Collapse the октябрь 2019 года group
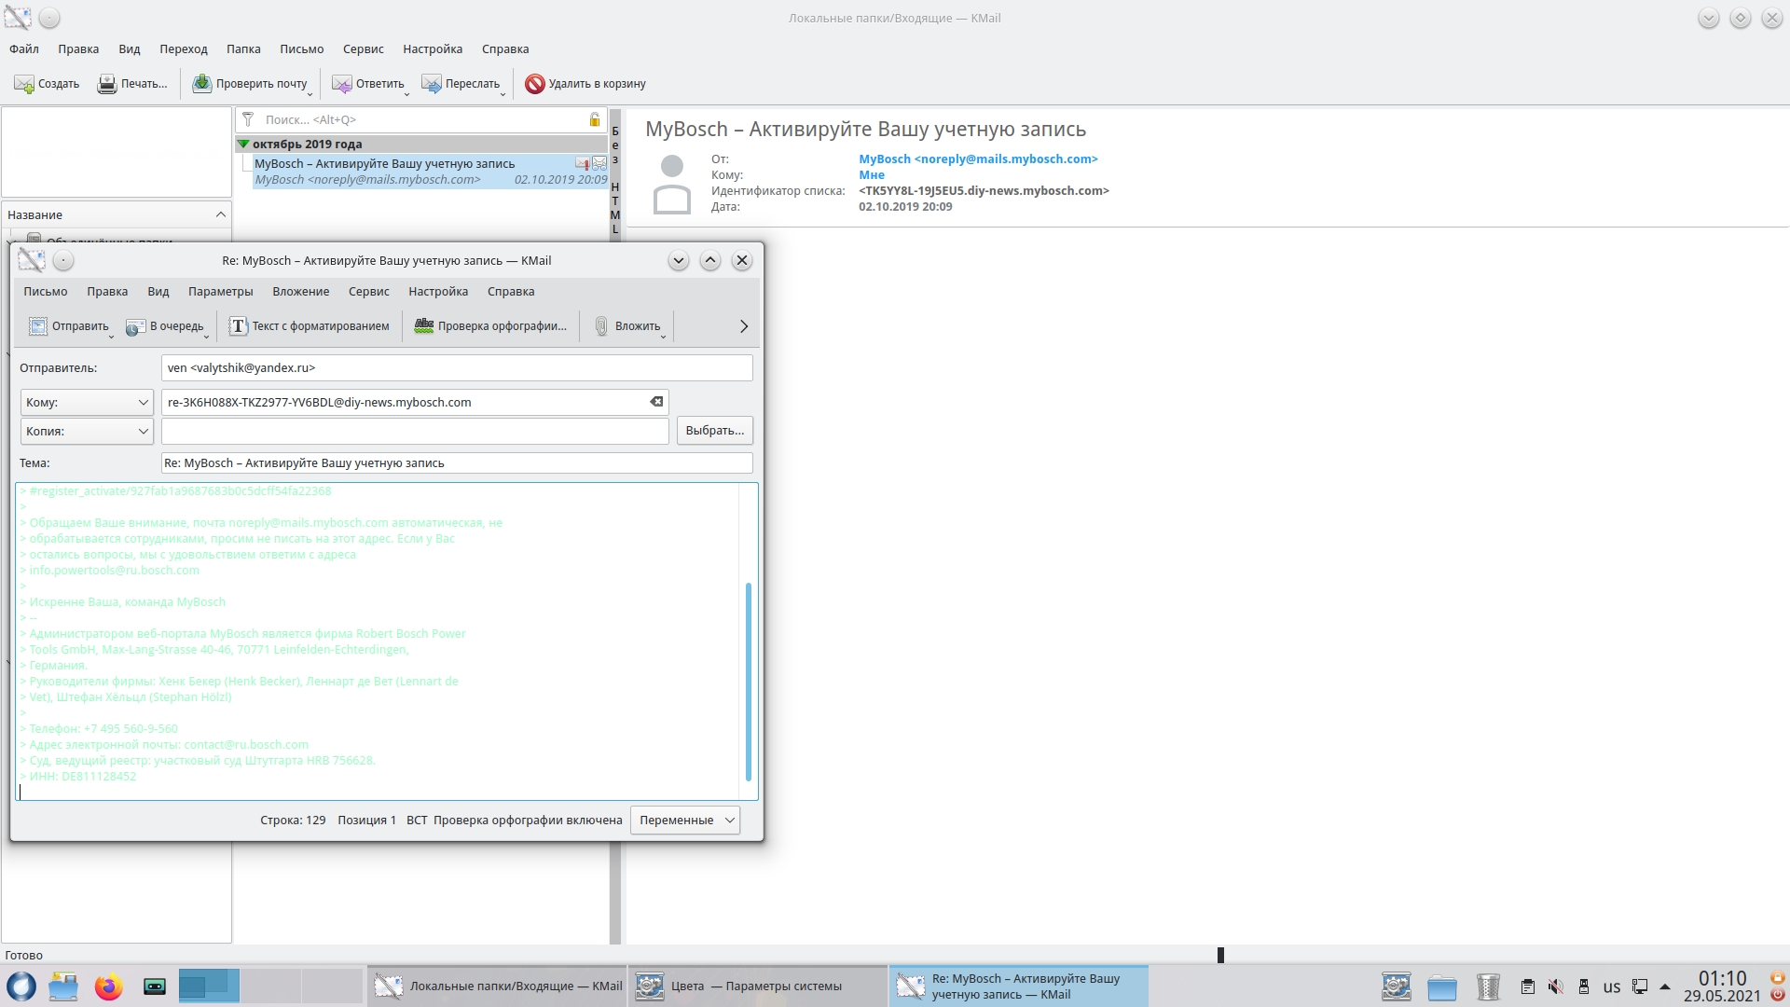Image resolution: width=1790 pixels, height=1007 pixels. point(243,145)
